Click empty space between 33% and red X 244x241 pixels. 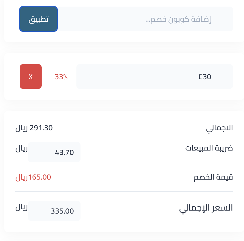pyautogui.click(x=48, y=76)
